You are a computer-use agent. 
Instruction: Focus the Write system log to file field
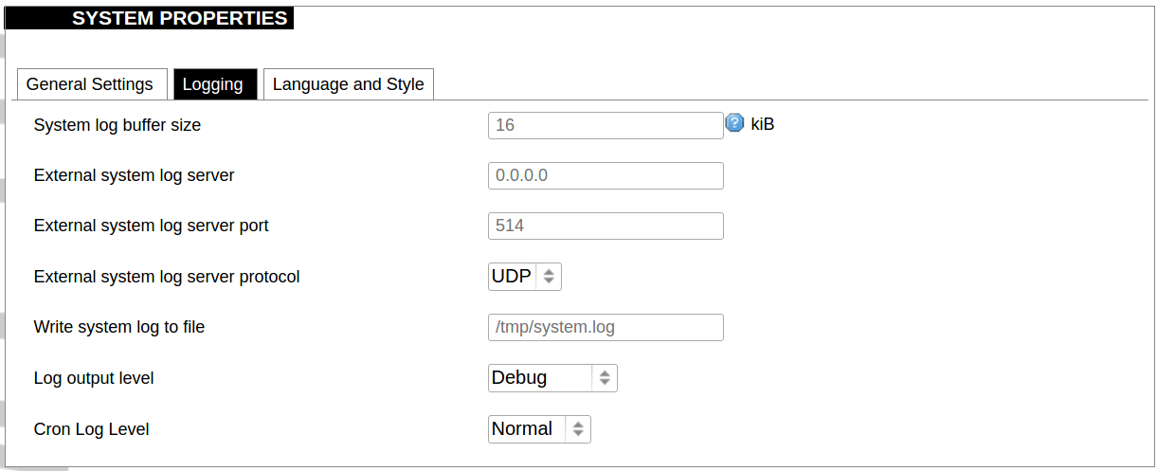[606, 327]
